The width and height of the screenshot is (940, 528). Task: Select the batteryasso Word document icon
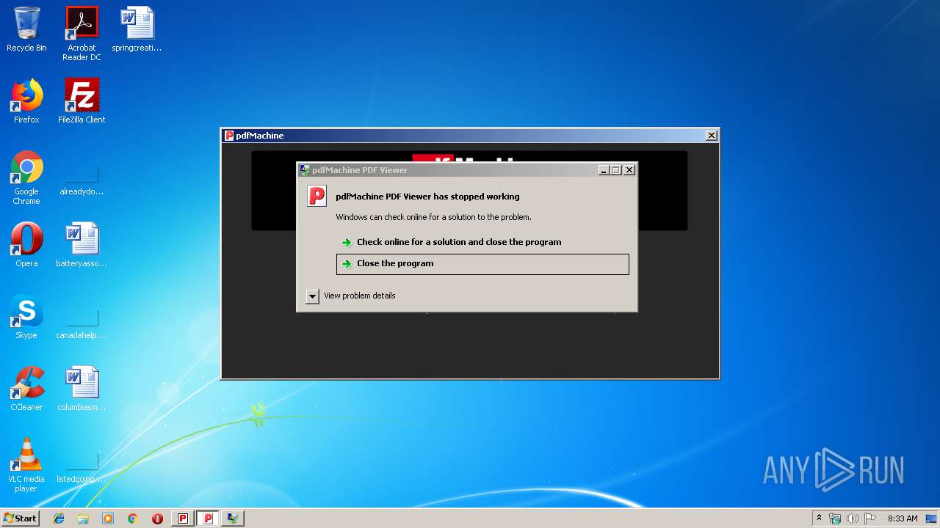click(x=82, y=245)
